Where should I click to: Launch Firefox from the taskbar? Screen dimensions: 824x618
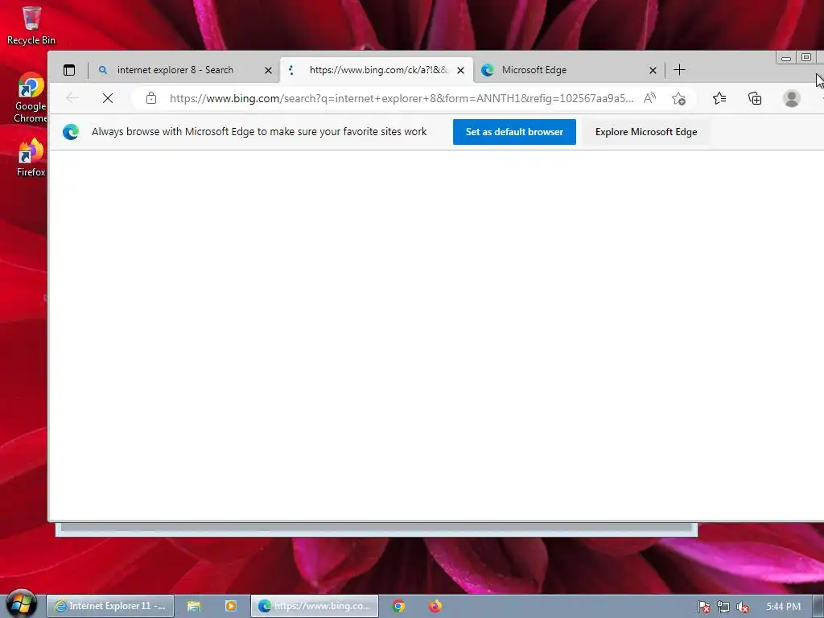click(435, 606)
